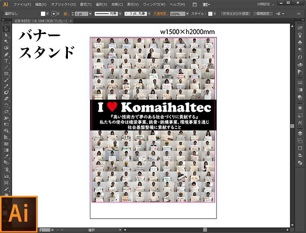Select the Mesh tool
Viewport: 306px width, 233px height.
6,144
